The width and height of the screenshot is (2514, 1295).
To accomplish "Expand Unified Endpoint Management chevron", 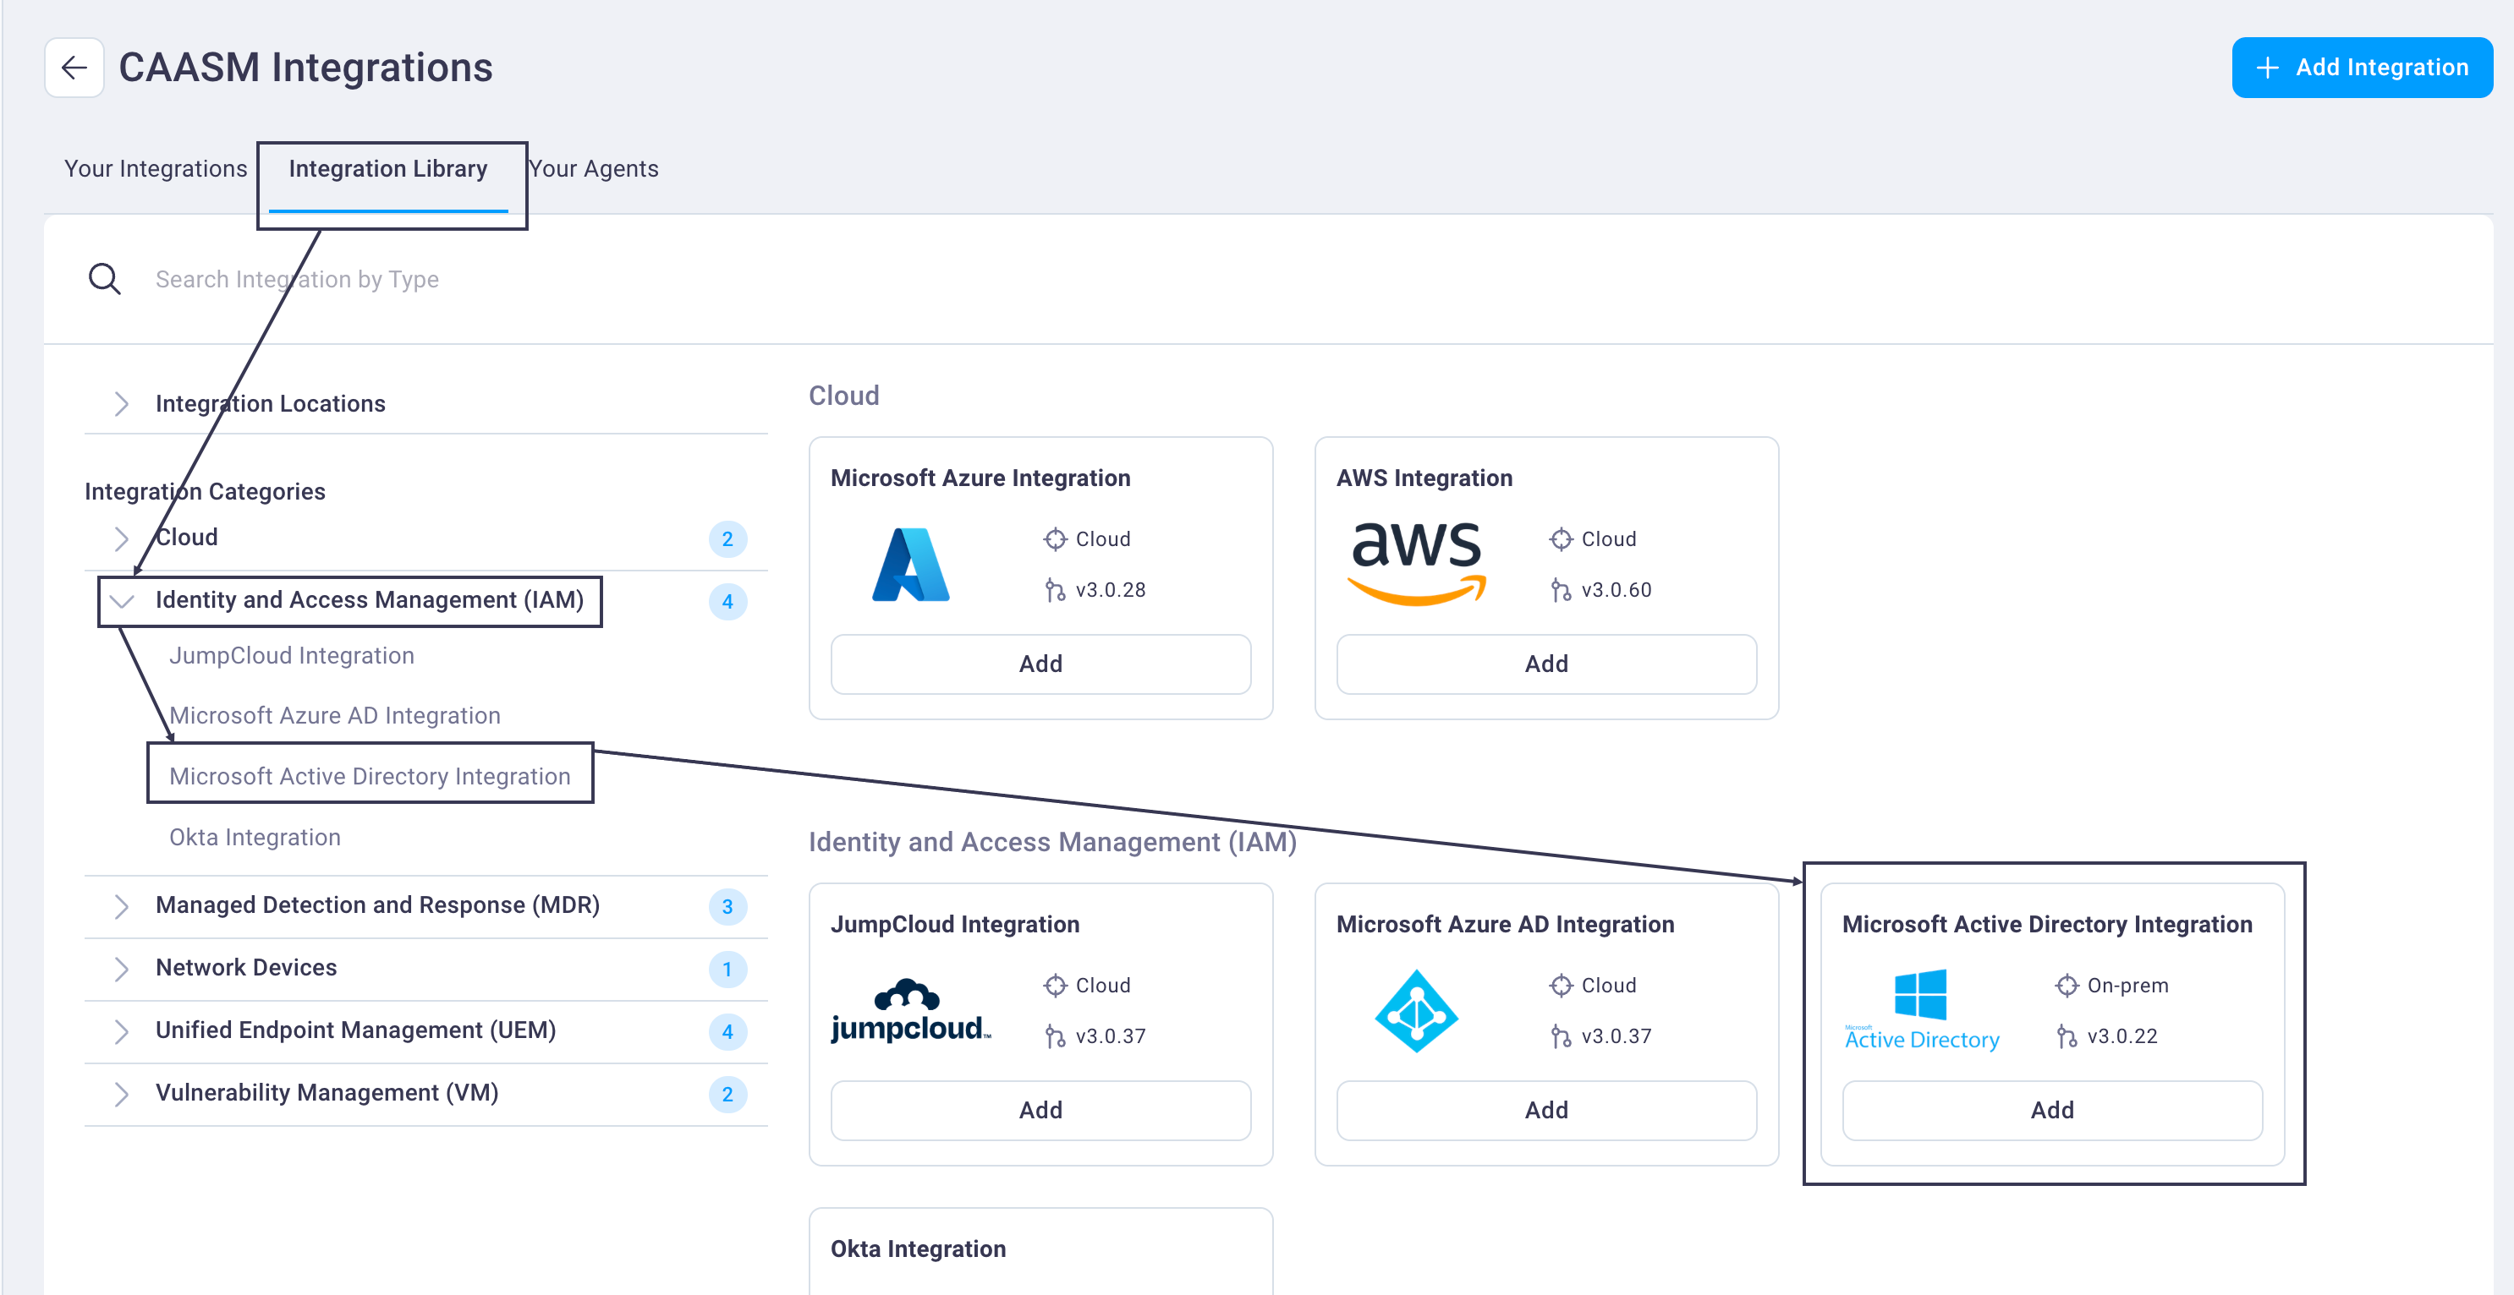I will click(121, 1030).
